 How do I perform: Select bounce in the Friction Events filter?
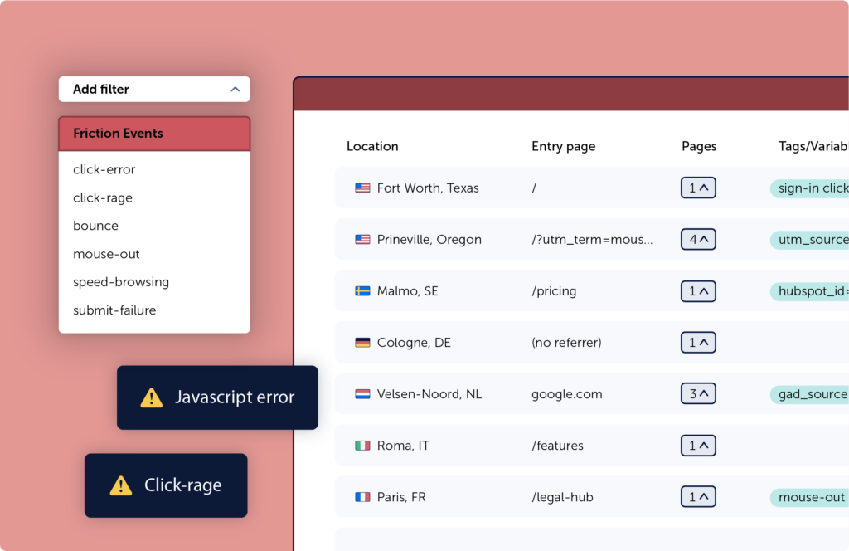click(95, 226)
